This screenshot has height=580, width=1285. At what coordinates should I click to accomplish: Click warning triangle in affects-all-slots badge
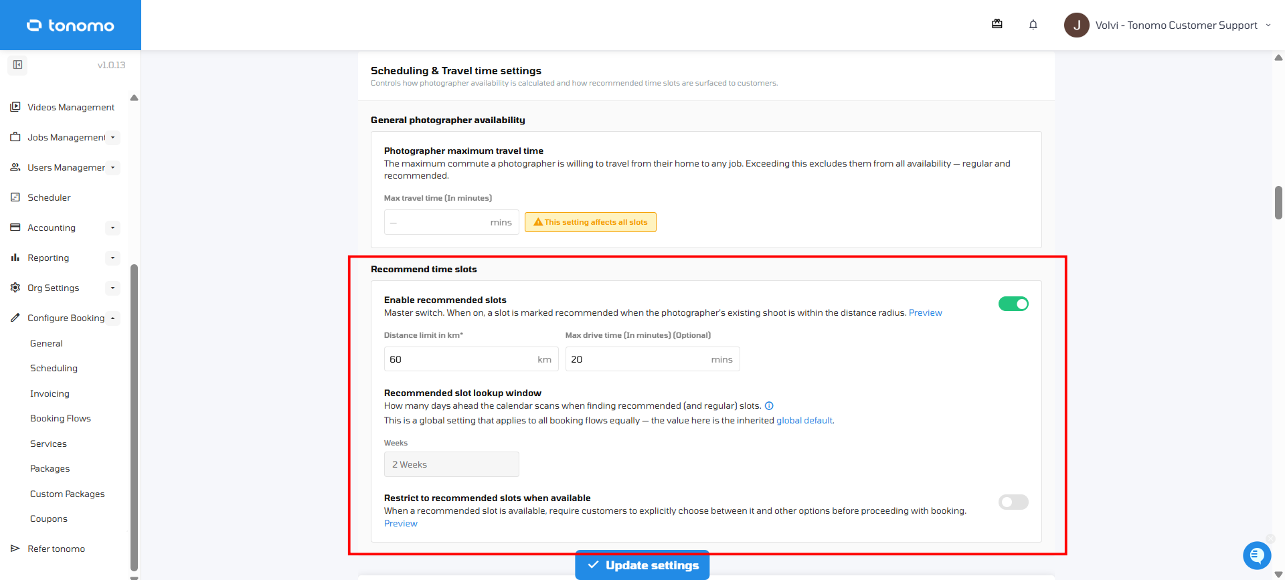[x=538, y=222]
